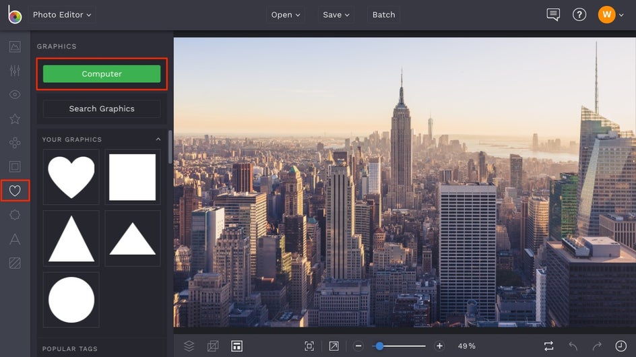Click the redo arrow icon
636x357 pixels.
coord(597,346)
